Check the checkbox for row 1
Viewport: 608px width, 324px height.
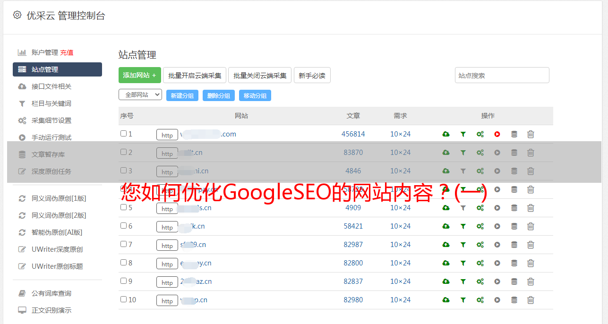pyautogui.click(x=123, y=134)
